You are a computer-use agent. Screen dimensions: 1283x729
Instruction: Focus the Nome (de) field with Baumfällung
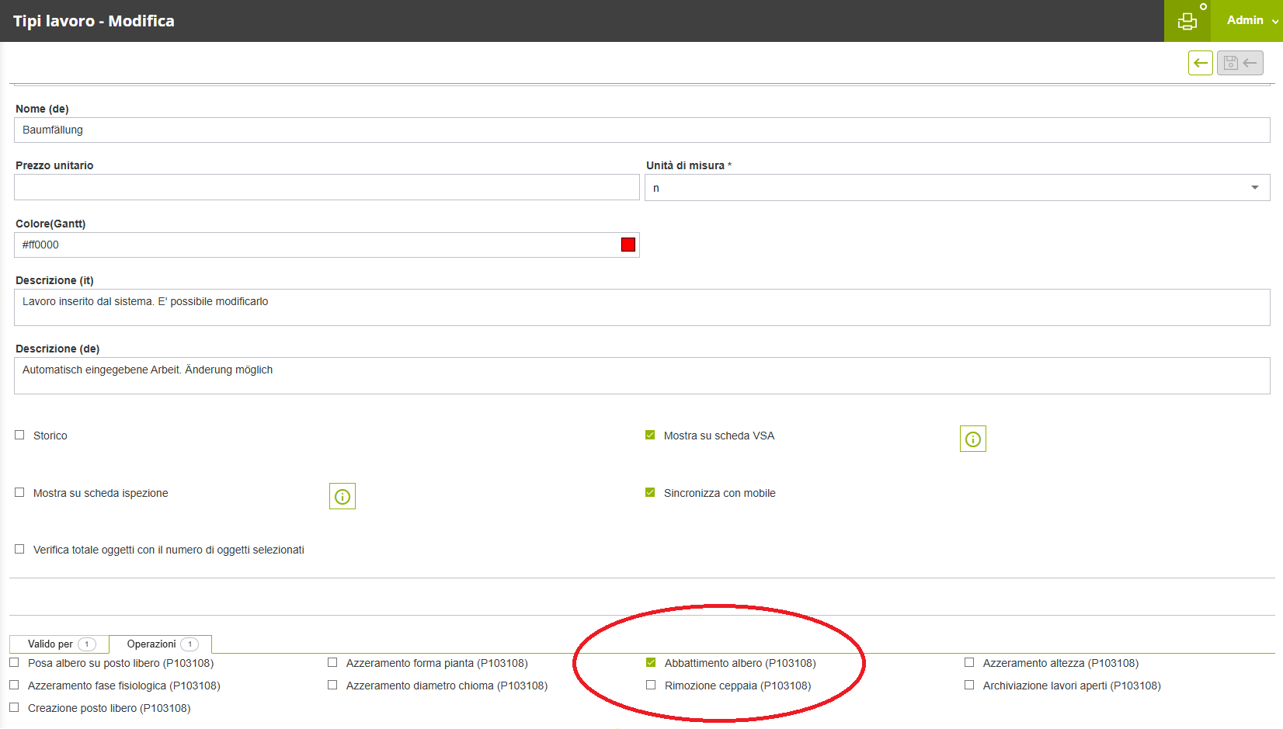pyautogui.click(x=641, y=130)
